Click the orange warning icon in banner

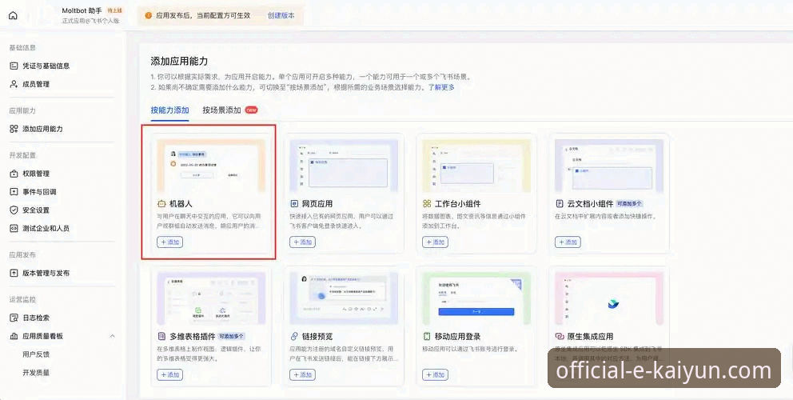(x=148, y=15)
